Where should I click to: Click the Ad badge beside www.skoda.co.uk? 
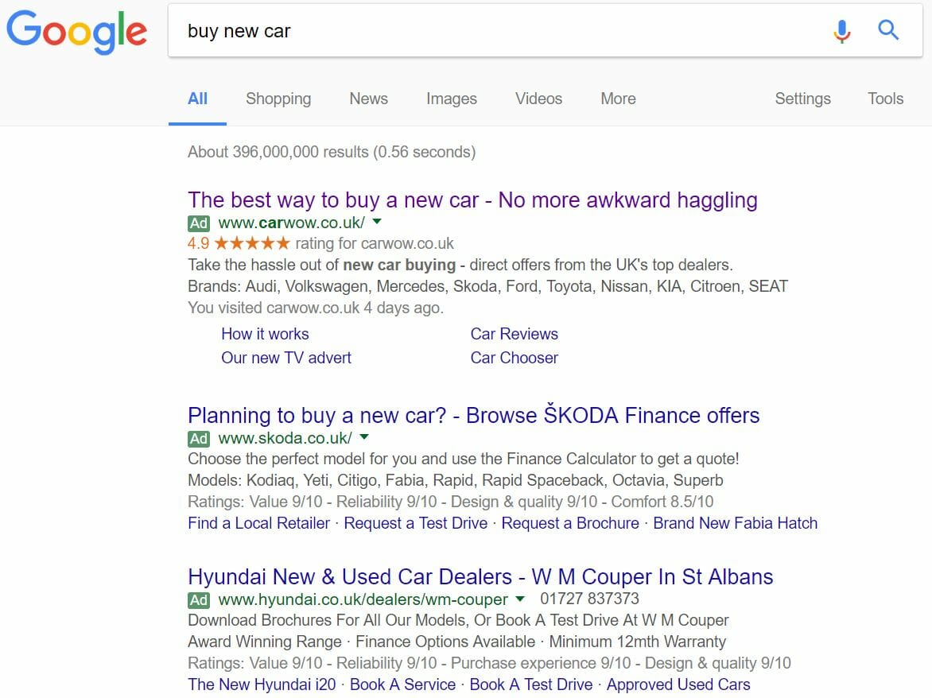pyautogui.click(x=199, y=438)
